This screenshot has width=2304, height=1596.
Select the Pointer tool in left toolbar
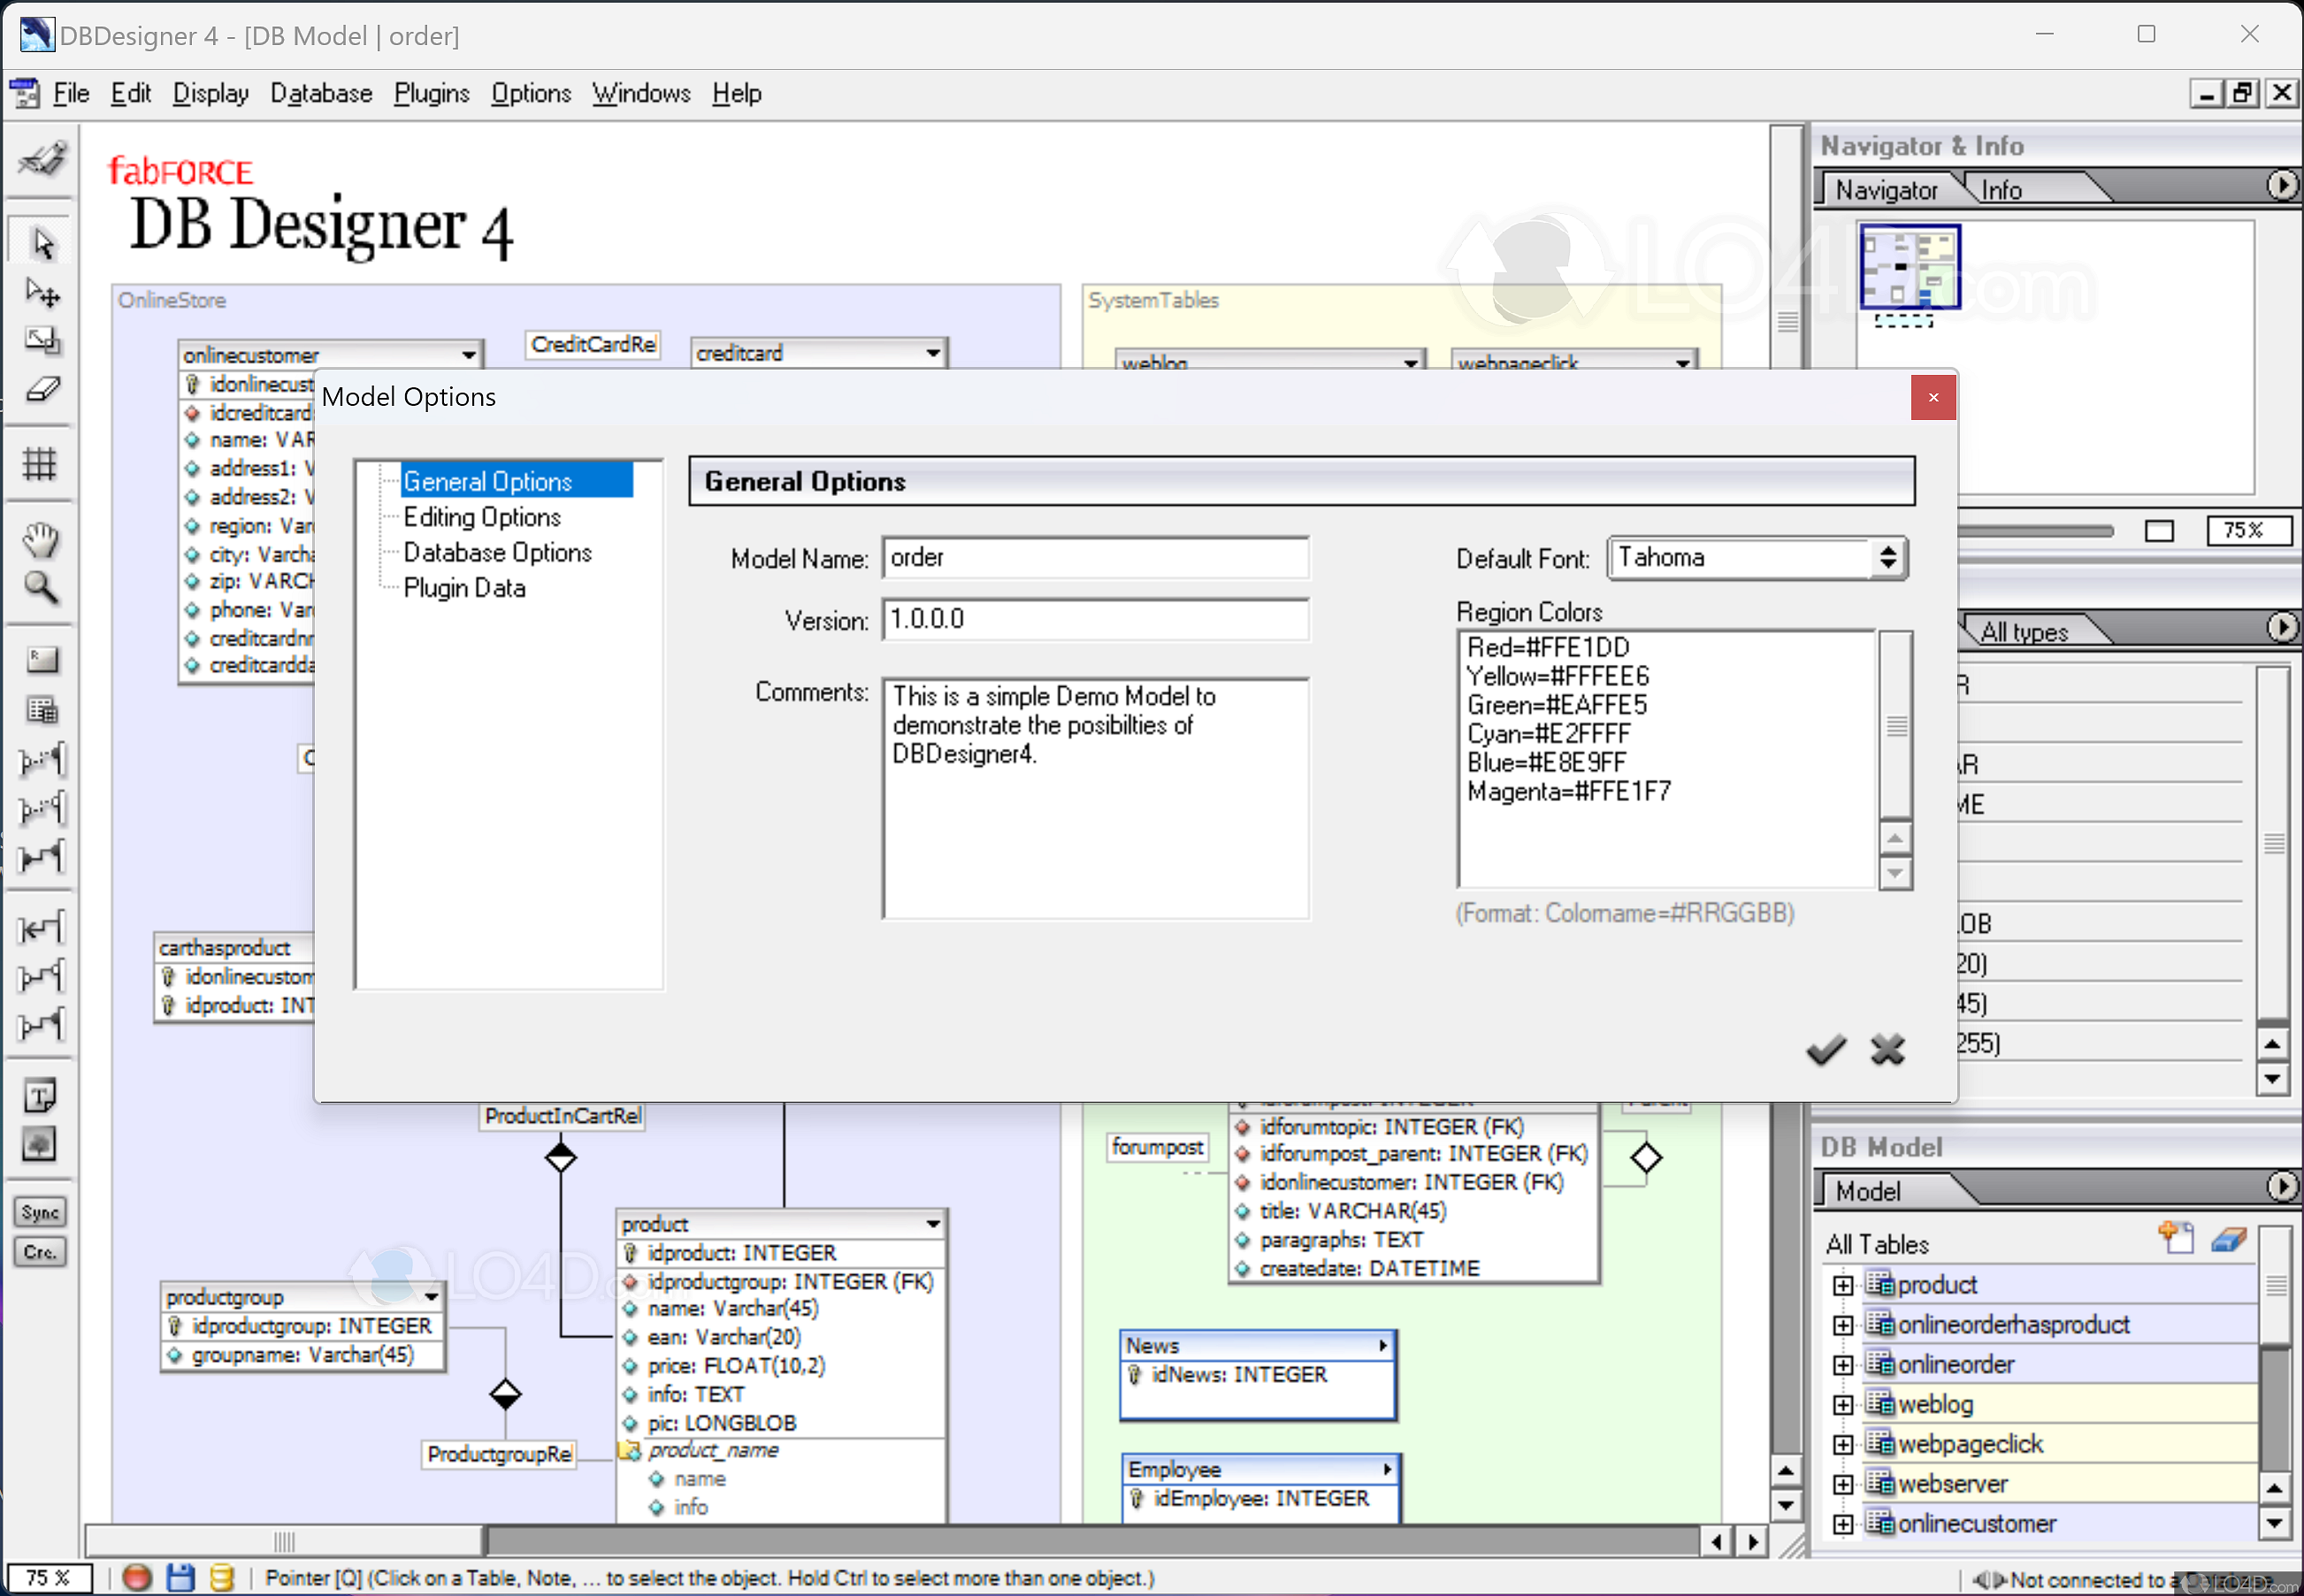(42, 243)
